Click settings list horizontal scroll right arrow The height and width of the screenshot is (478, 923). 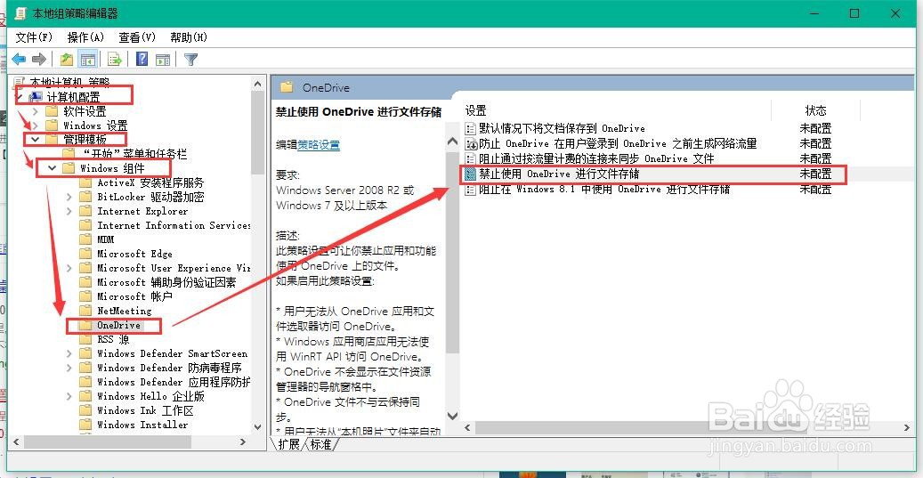pyautogui.click(x=907, y=426)
